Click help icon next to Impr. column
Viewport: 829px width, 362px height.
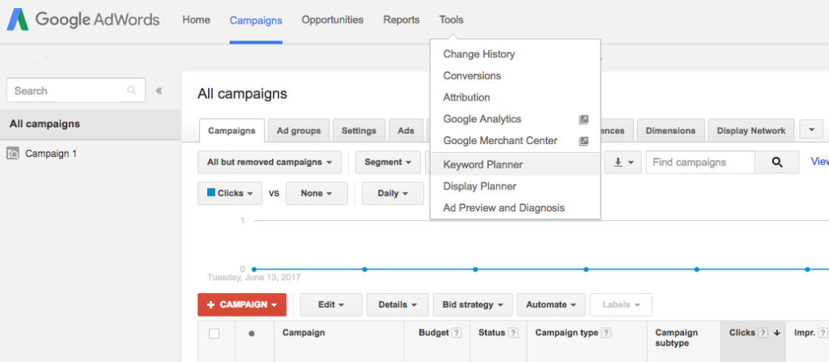point(823,333)
